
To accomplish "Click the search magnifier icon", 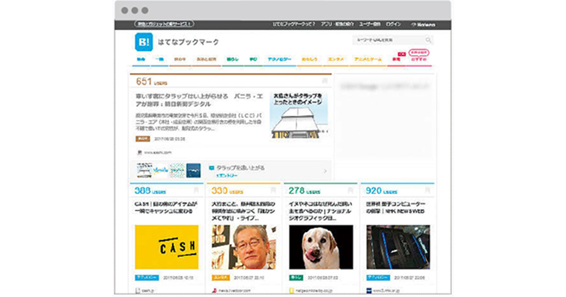I will (428, 41).
